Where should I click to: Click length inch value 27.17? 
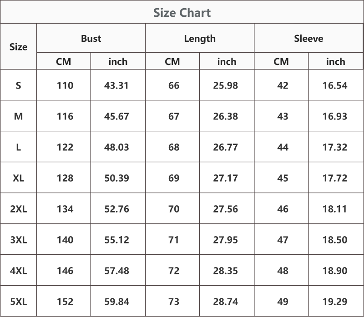[225, 178]
